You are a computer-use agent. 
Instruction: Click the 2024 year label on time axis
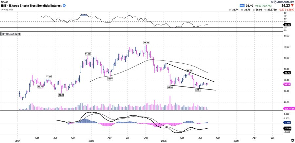(x=17, y=141)
